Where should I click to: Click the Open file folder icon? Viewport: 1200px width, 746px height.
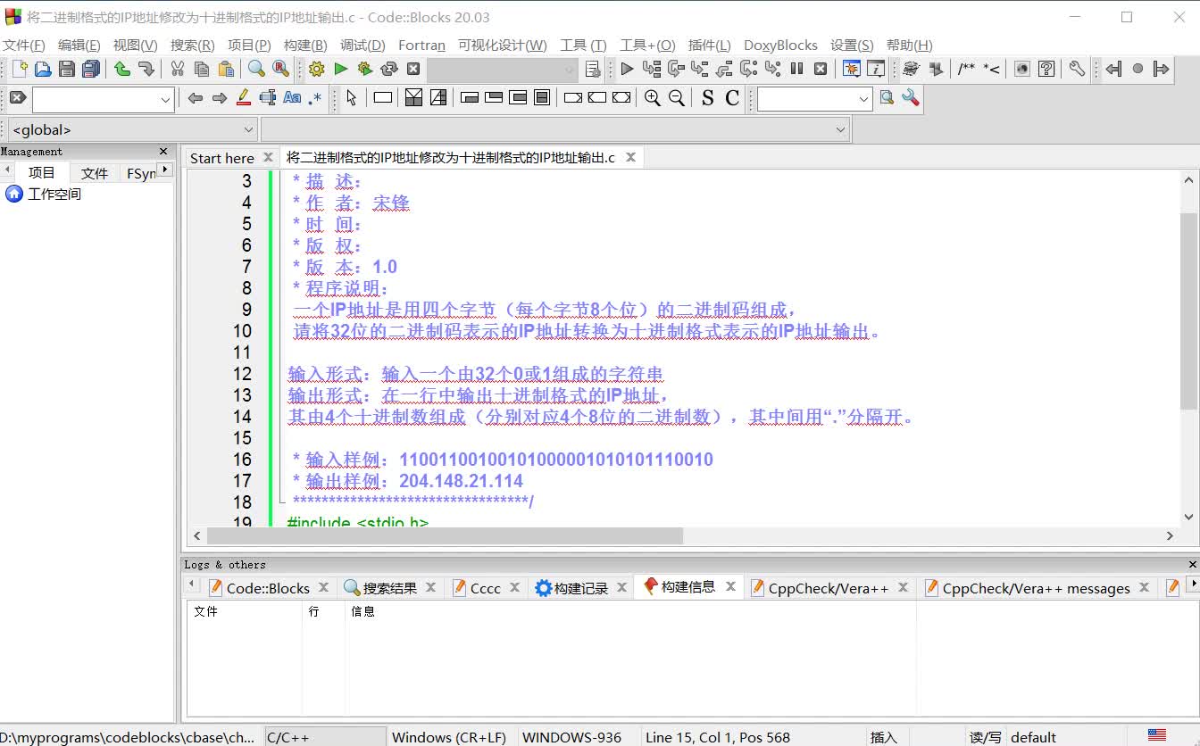click(x=42, y=69)
